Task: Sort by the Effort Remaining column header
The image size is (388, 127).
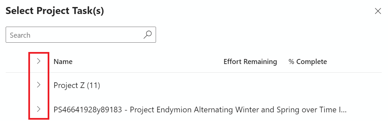Action: coord(250,61)
